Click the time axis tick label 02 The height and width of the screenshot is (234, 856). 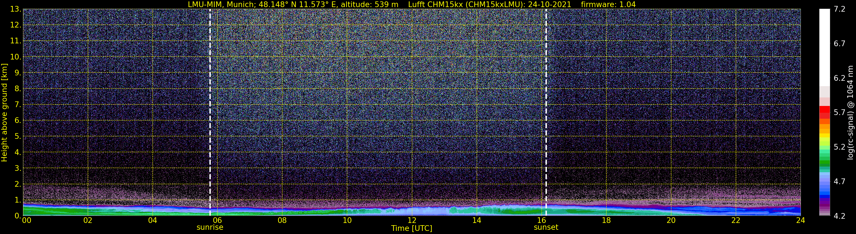88,221
